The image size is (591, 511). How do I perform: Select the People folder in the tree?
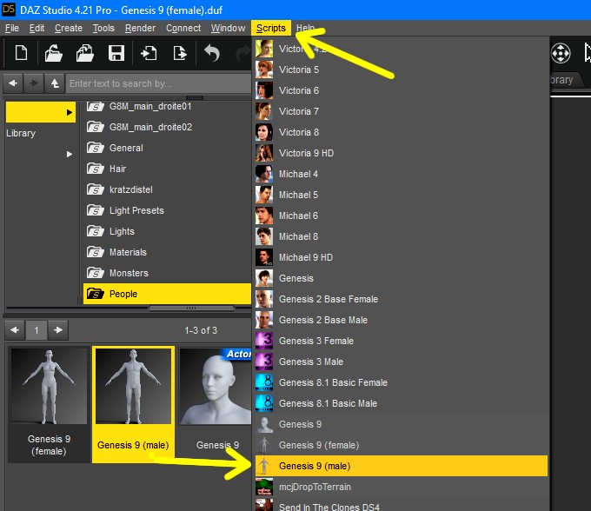pyautogui.click(x=167, y=294)
